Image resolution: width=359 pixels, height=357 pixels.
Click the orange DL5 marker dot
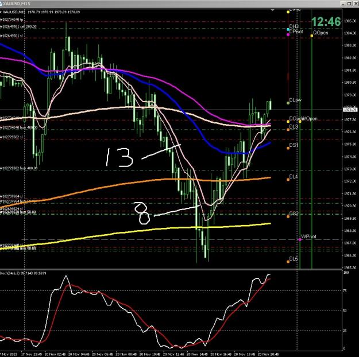[x=288, y=262]
